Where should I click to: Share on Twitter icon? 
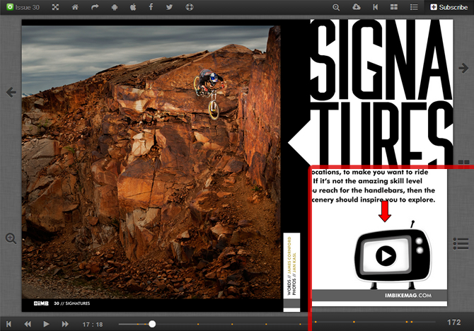tap(169, 7)
